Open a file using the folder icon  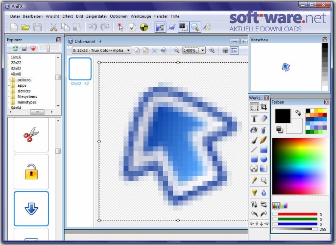coord(25,27)
